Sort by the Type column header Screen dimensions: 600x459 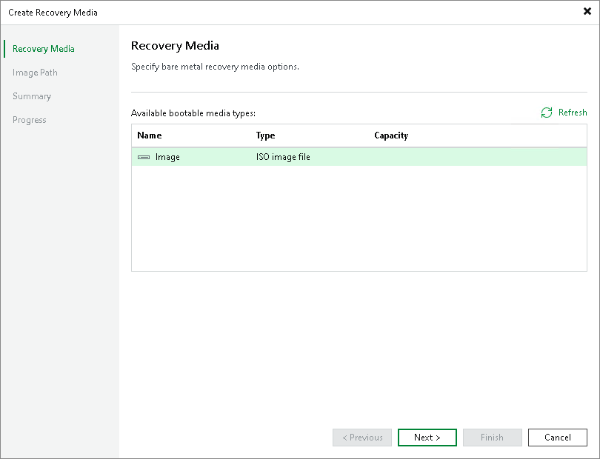(266, 135)
